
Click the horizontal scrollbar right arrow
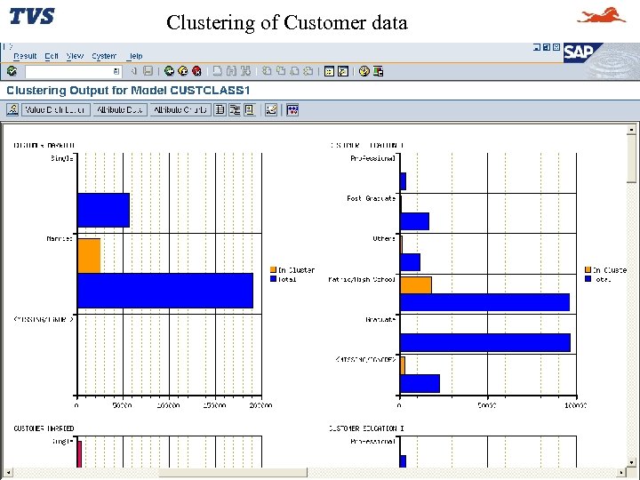621,473
